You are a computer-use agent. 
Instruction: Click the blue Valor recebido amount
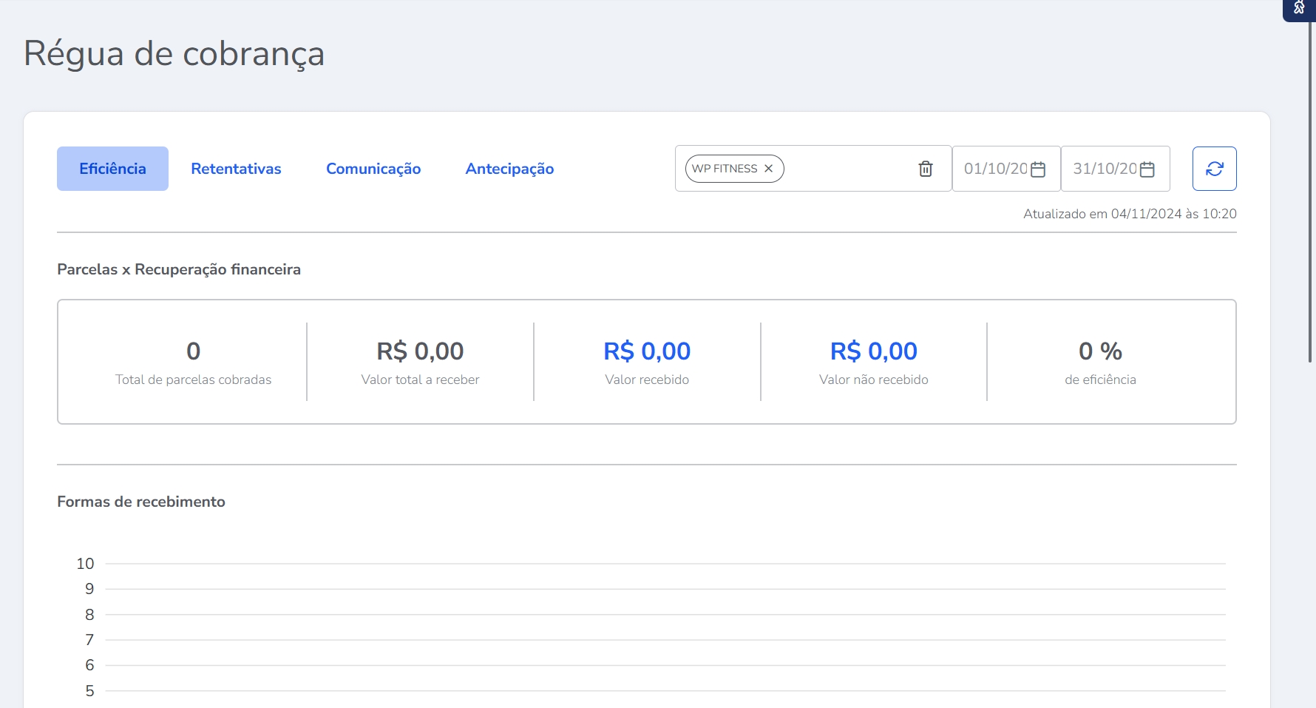click(647, 351)
